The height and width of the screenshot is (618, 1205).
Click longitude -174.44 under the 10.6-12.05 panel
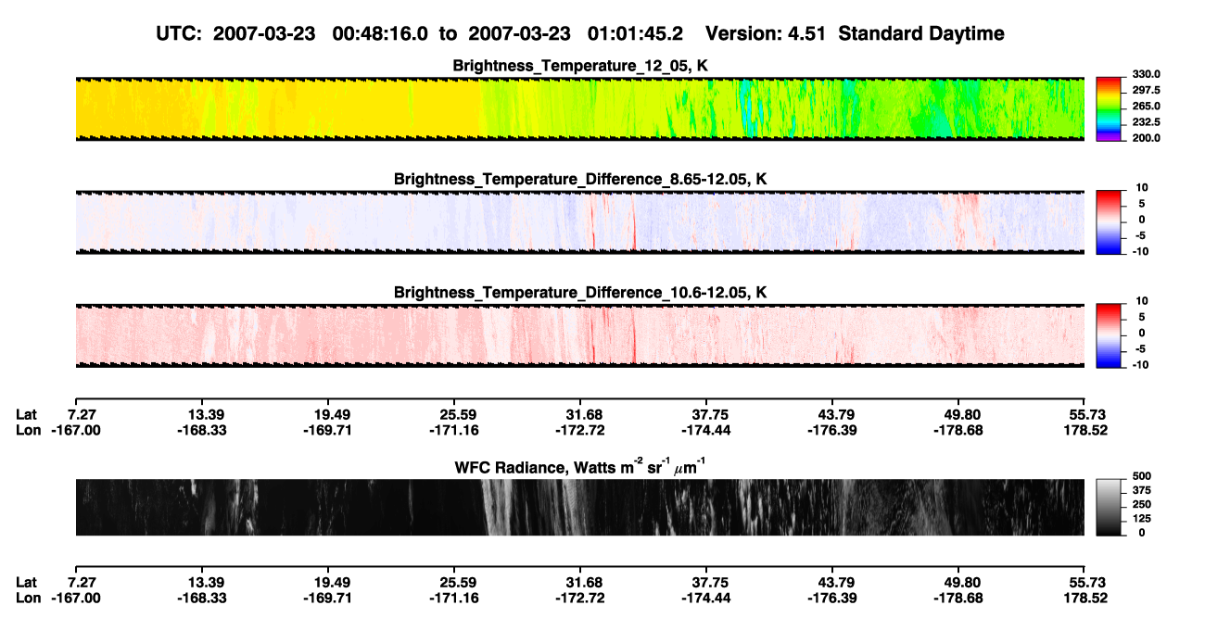point(705,431)
